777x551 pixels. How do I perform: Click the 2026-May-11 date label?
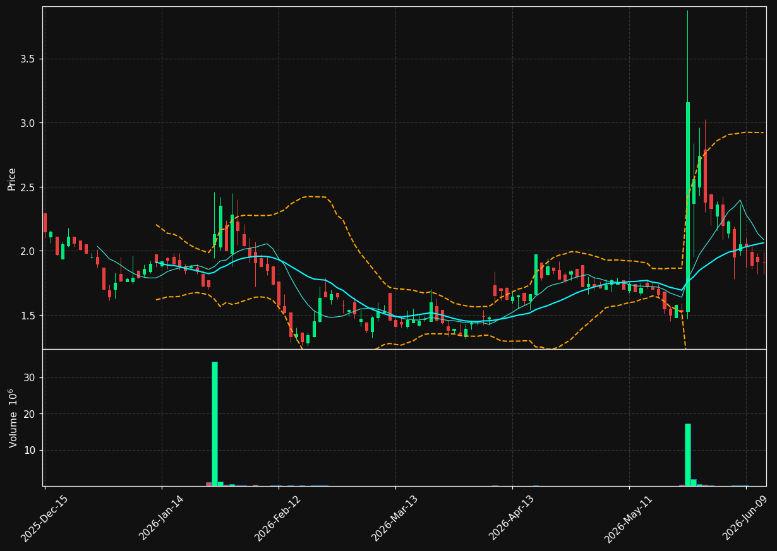pos(629,519)
